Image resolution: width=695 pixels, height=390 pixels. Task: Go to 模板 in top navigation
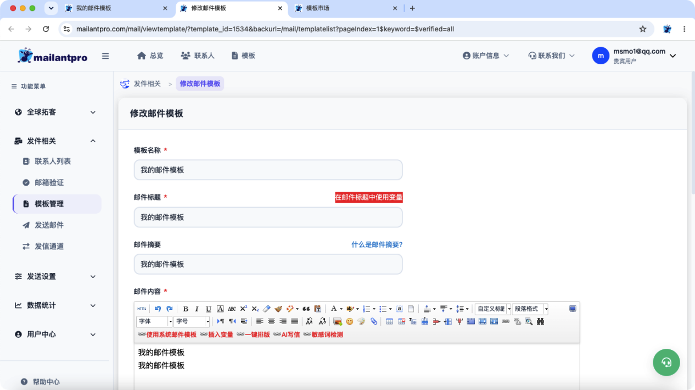coord(243,55)
